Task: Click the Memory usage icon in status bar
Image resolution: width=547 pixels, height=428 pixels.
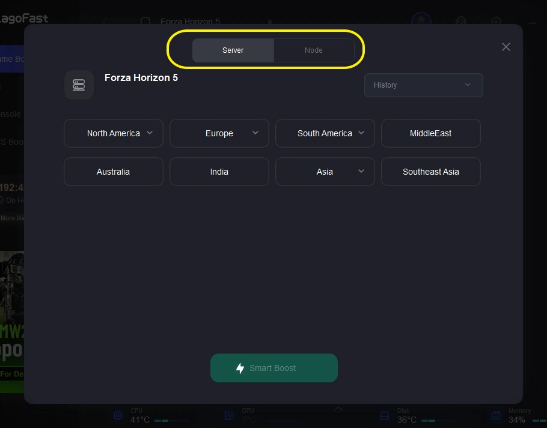Action: click(496, 415)
